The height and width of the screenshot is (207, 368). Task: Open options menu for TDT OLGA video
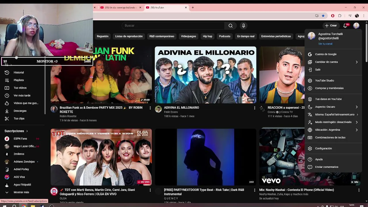(150, 190)
